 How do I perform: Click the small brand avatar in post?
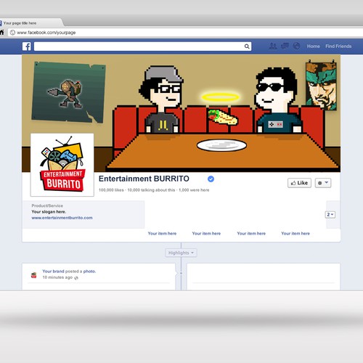(x=34, y=275)
